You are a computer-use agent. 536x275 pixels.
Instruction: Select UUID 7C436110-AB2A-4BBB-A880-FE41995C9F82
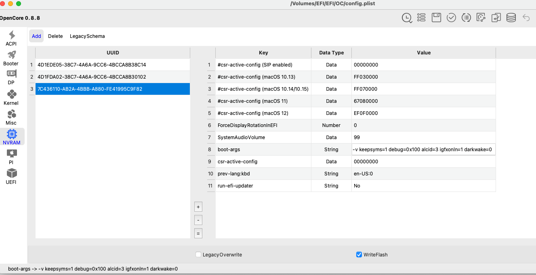click(x=113, y=89)
